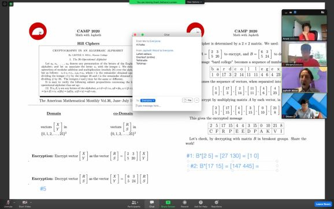Click the 'CAMP 2020' title on left page
334x209 pixels.
(88, 31)
